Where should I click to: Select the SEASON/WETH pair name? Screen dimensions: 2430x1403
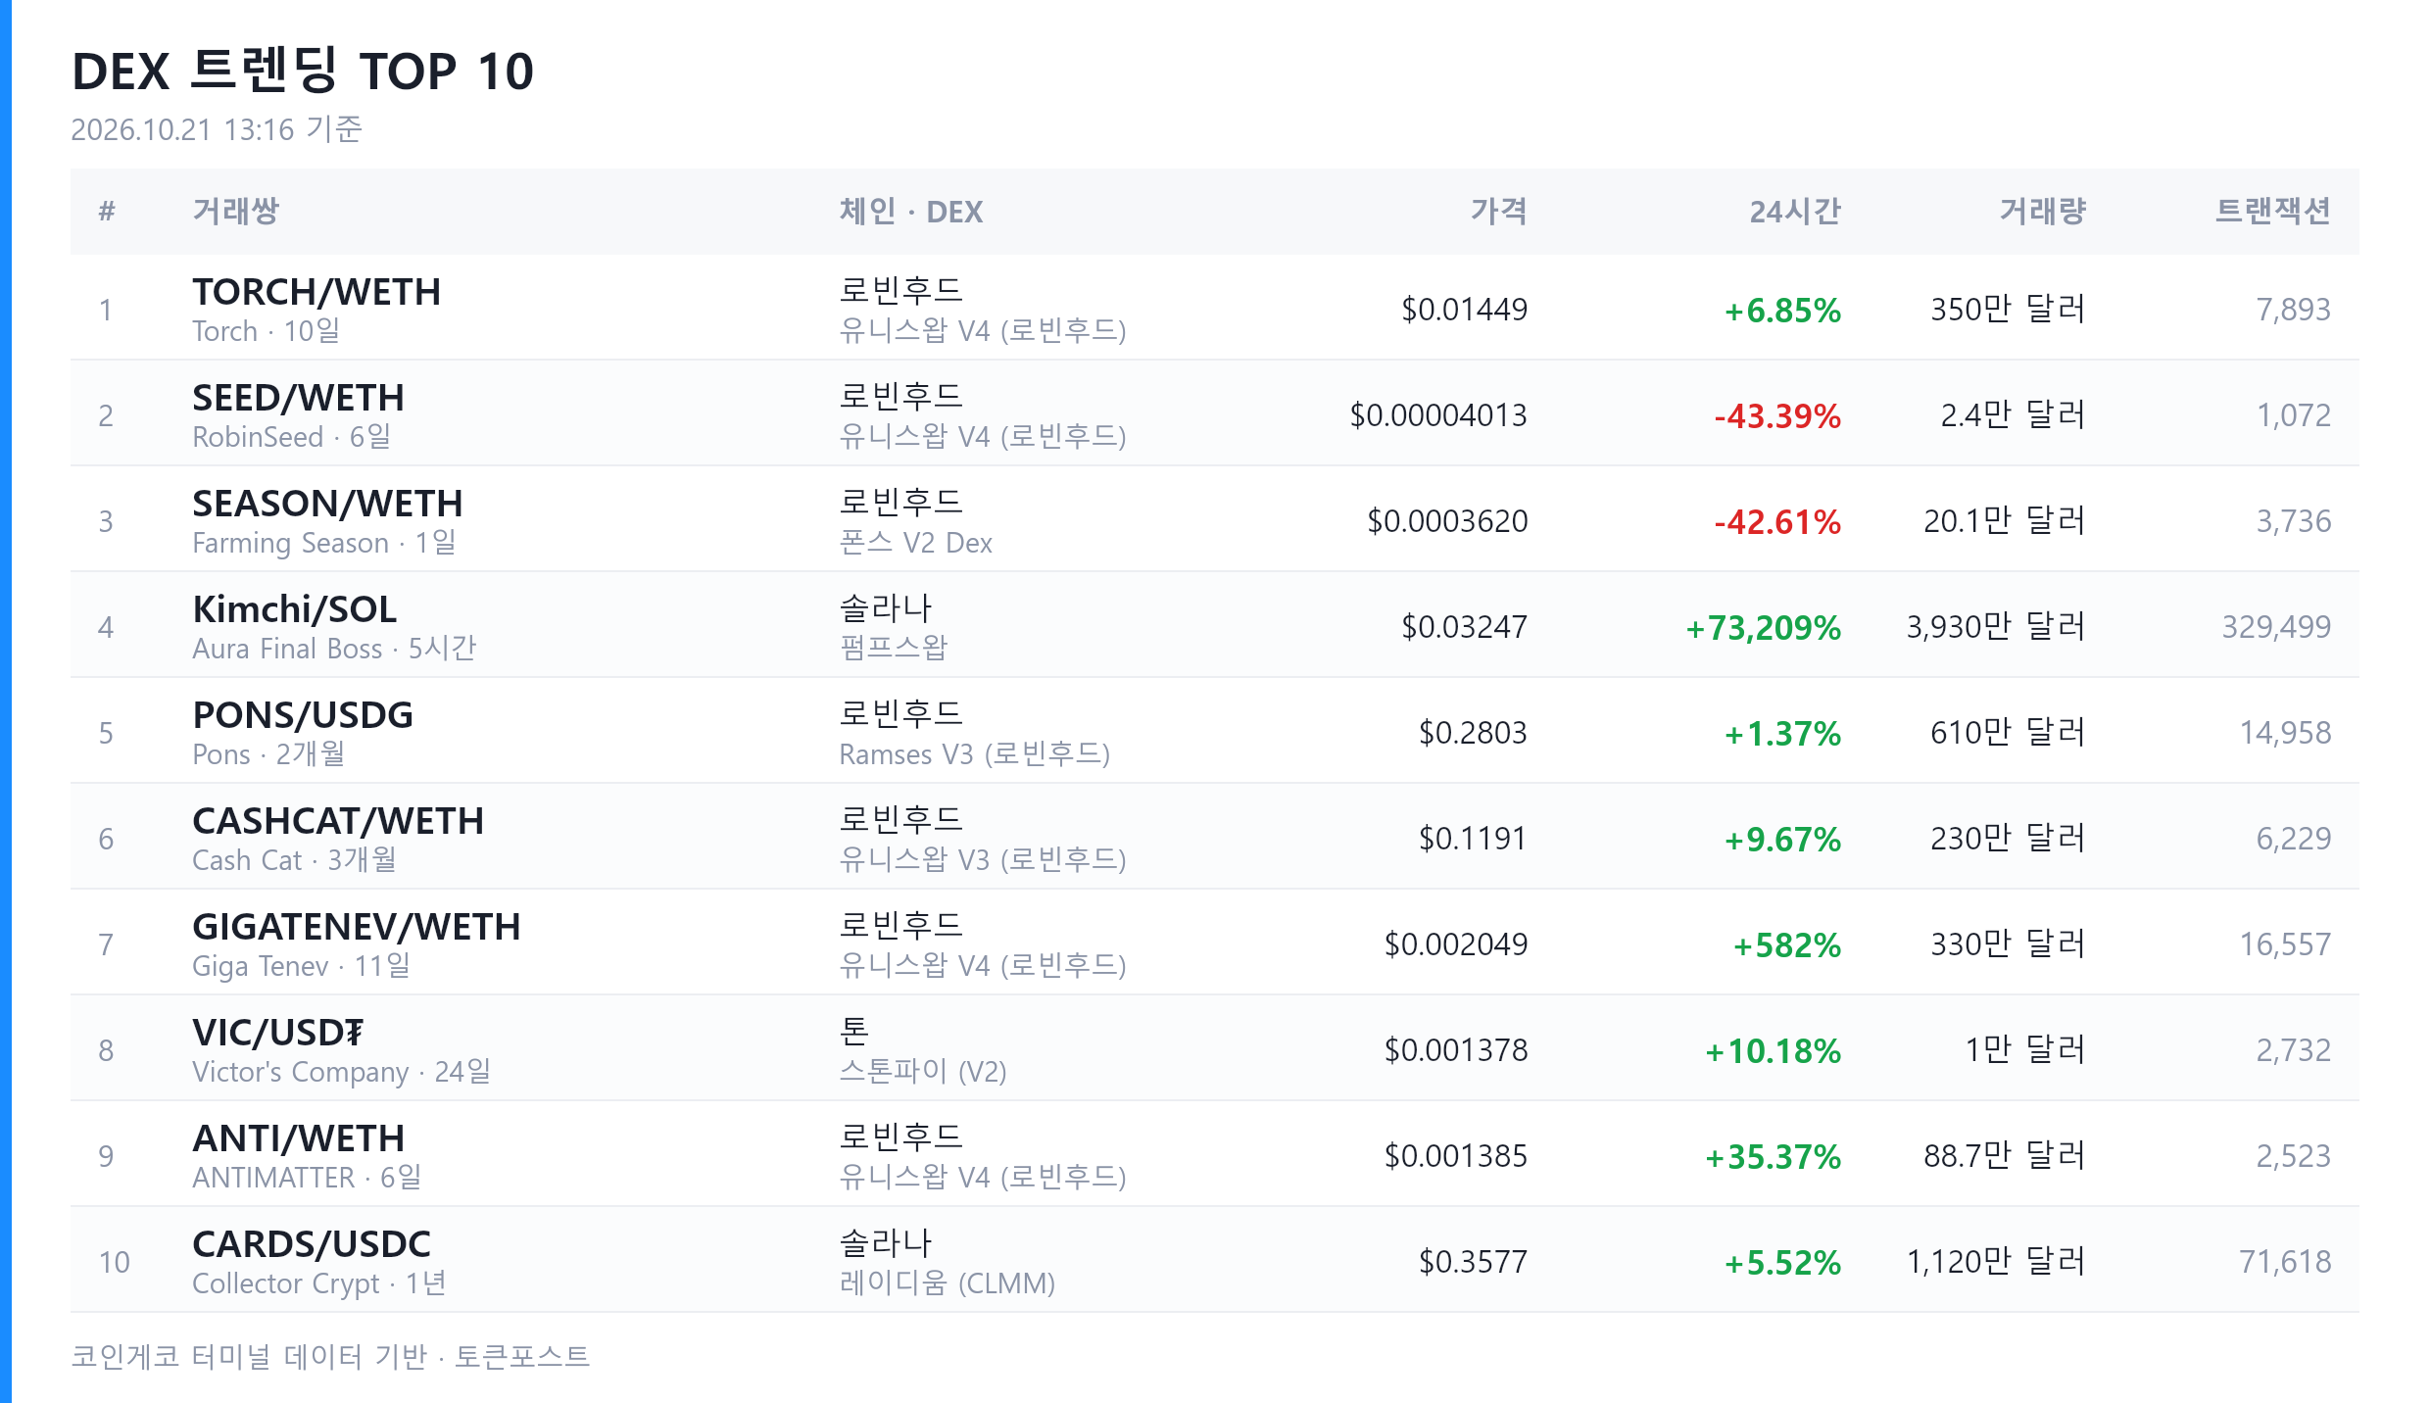327,504
